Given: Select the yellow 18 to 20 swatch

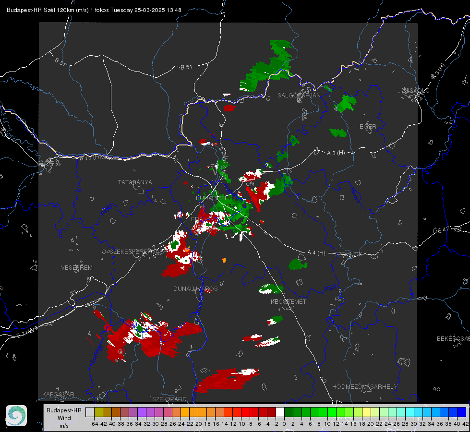Looking at the screenshot, I should pos(367,412).
